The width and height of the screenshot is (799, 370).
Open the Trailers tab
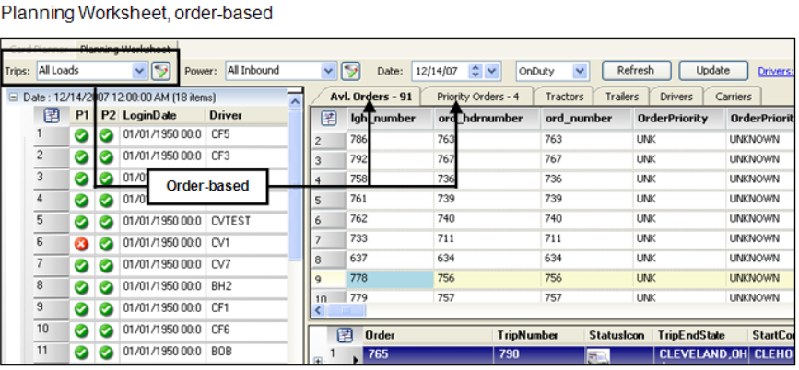622,97
